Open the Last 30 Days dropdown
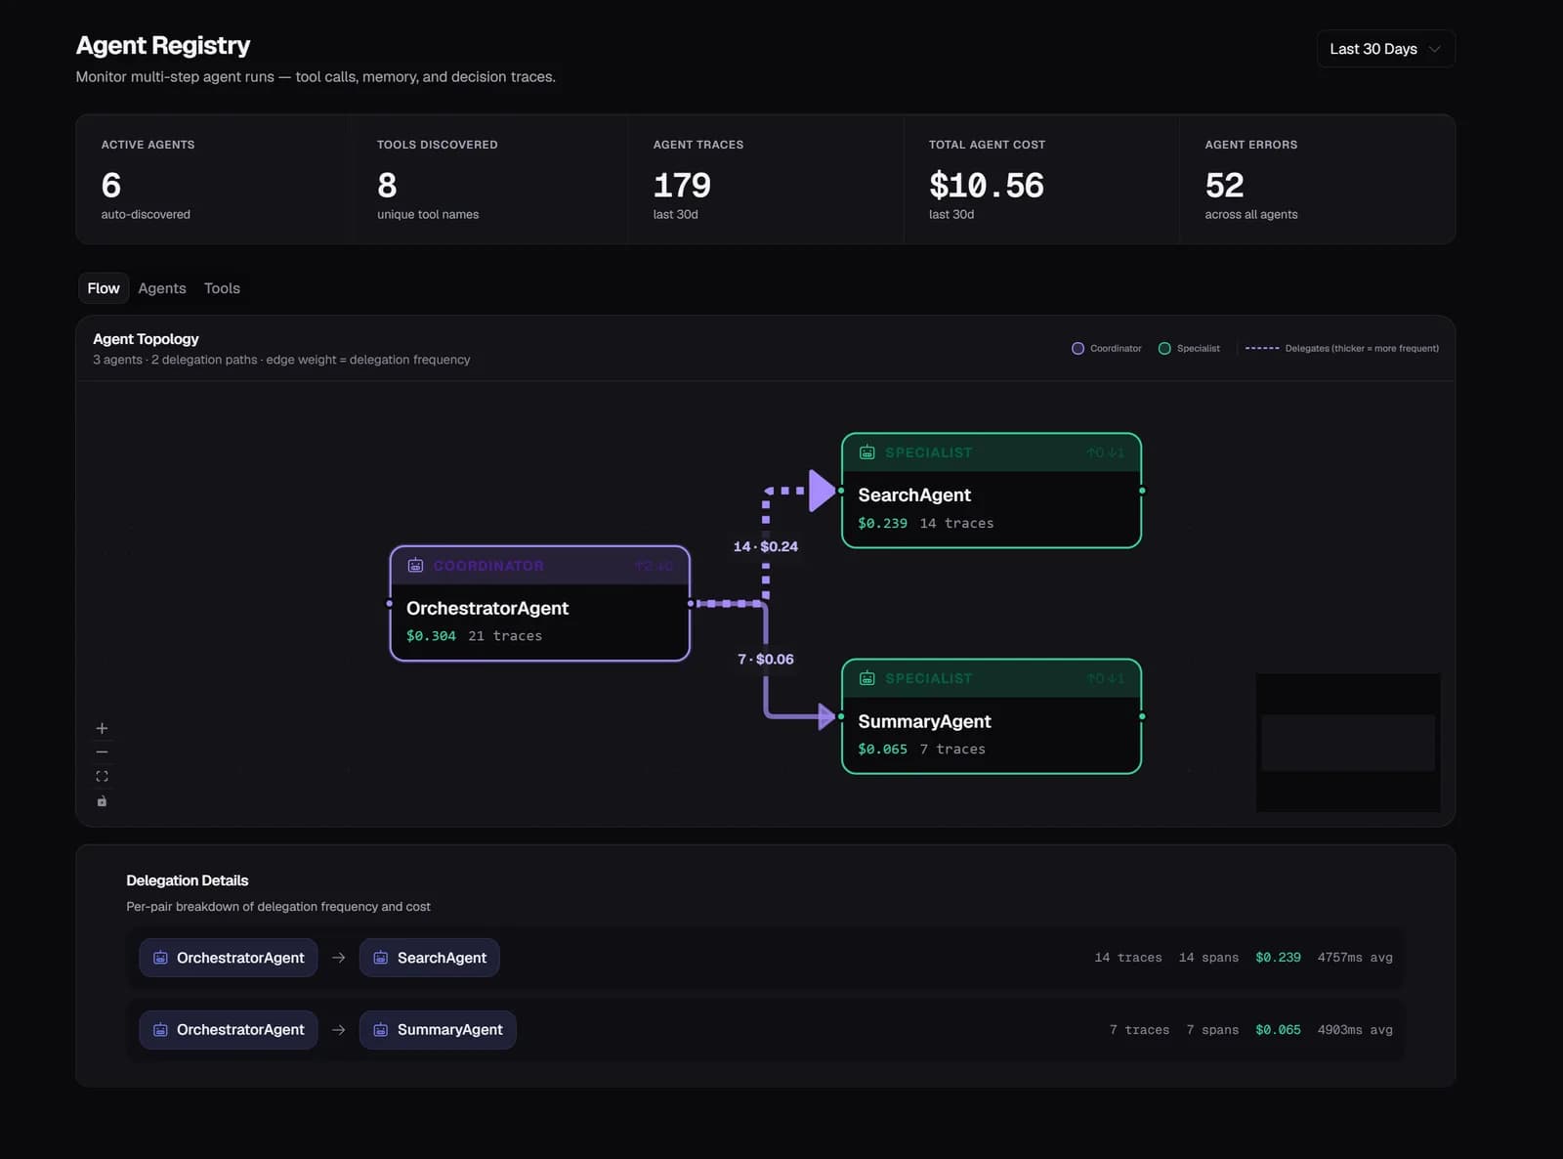The height and width of the screenshot is (1159, 1563). pyautogui.click(x=1385, y=49)
